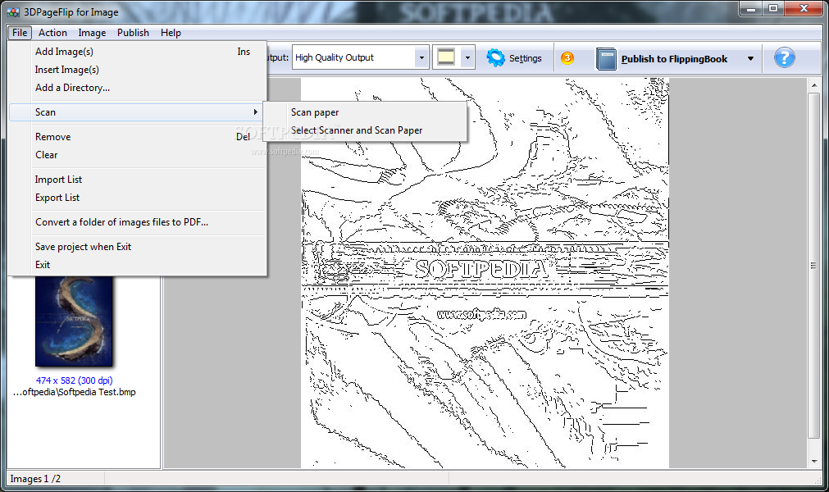Viewport: 829px width, 492px height.
Task: Choose Export List menu entry
Action: point(138,198)
